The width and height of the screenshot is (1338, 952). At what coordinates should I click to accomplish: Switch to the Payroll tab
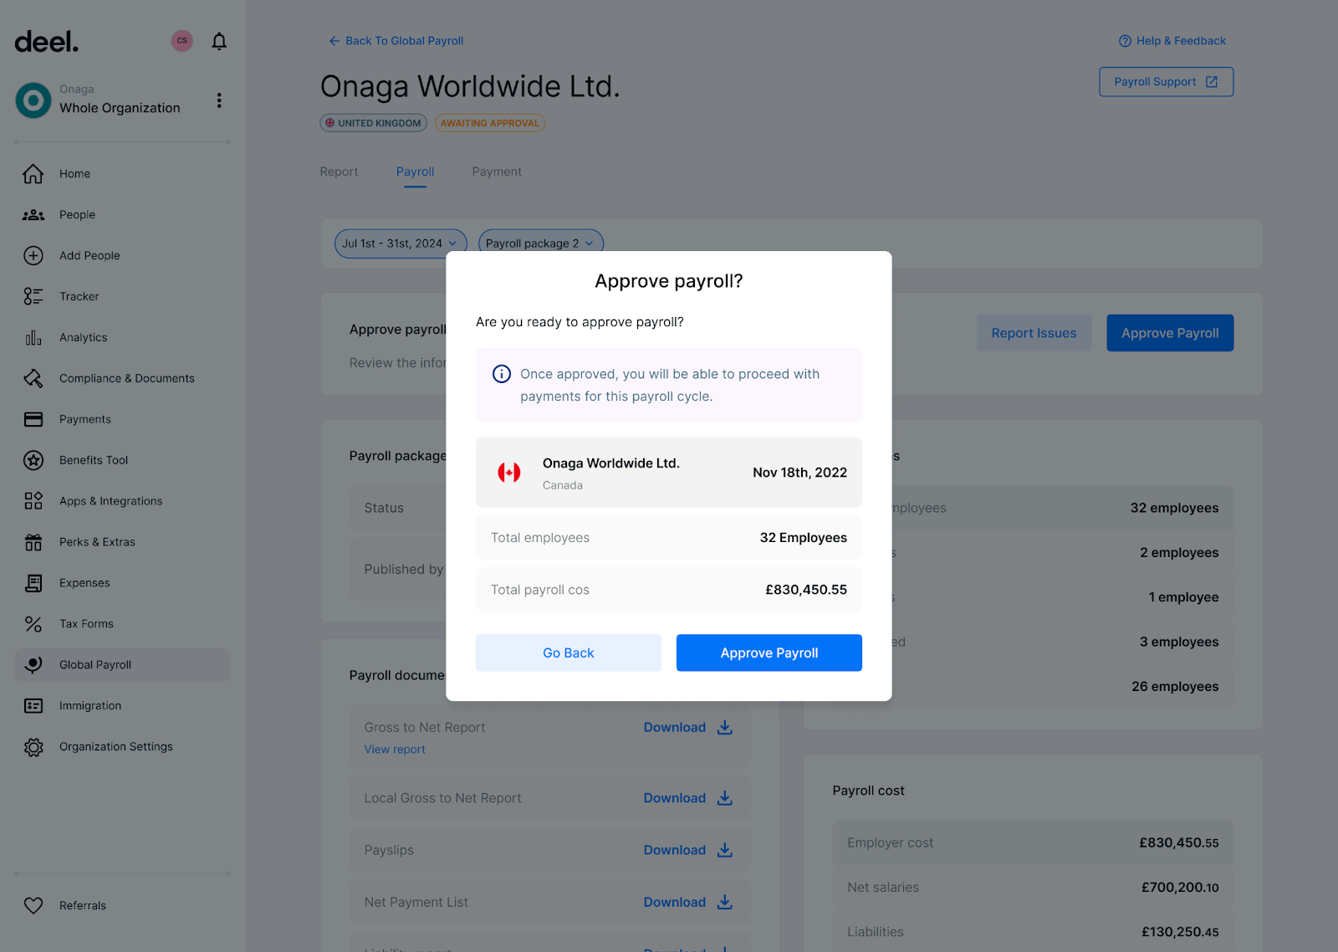(415, 171)
